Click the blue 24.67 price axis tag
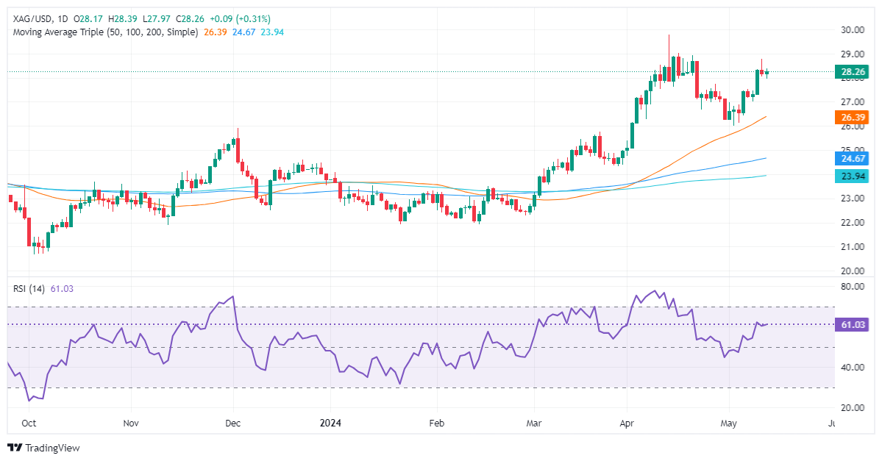882x461 pixels. pos(853,158)
